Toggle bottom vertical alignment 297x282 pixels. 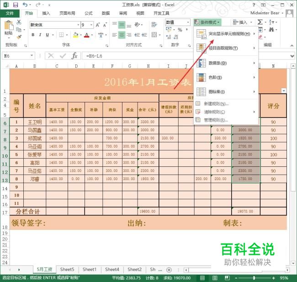pyautogui.click(x=129, y=26)
